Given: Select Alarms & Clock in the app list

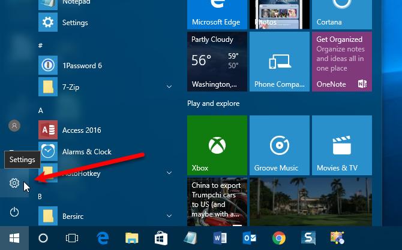Looking at the screenshot, I should [86, 151].
